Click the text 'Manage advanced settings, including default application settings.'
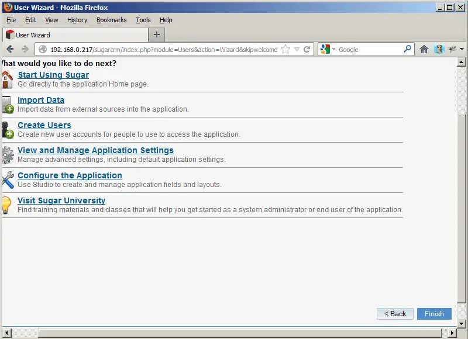 pos(122,160)
